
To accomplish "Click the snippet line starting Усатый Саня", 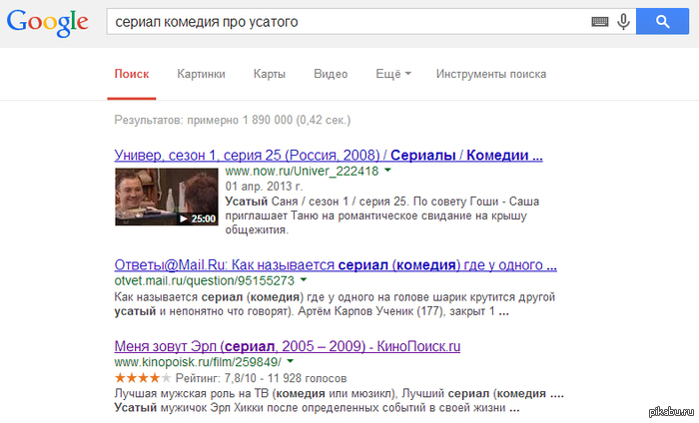I will [x=382, y=202].
